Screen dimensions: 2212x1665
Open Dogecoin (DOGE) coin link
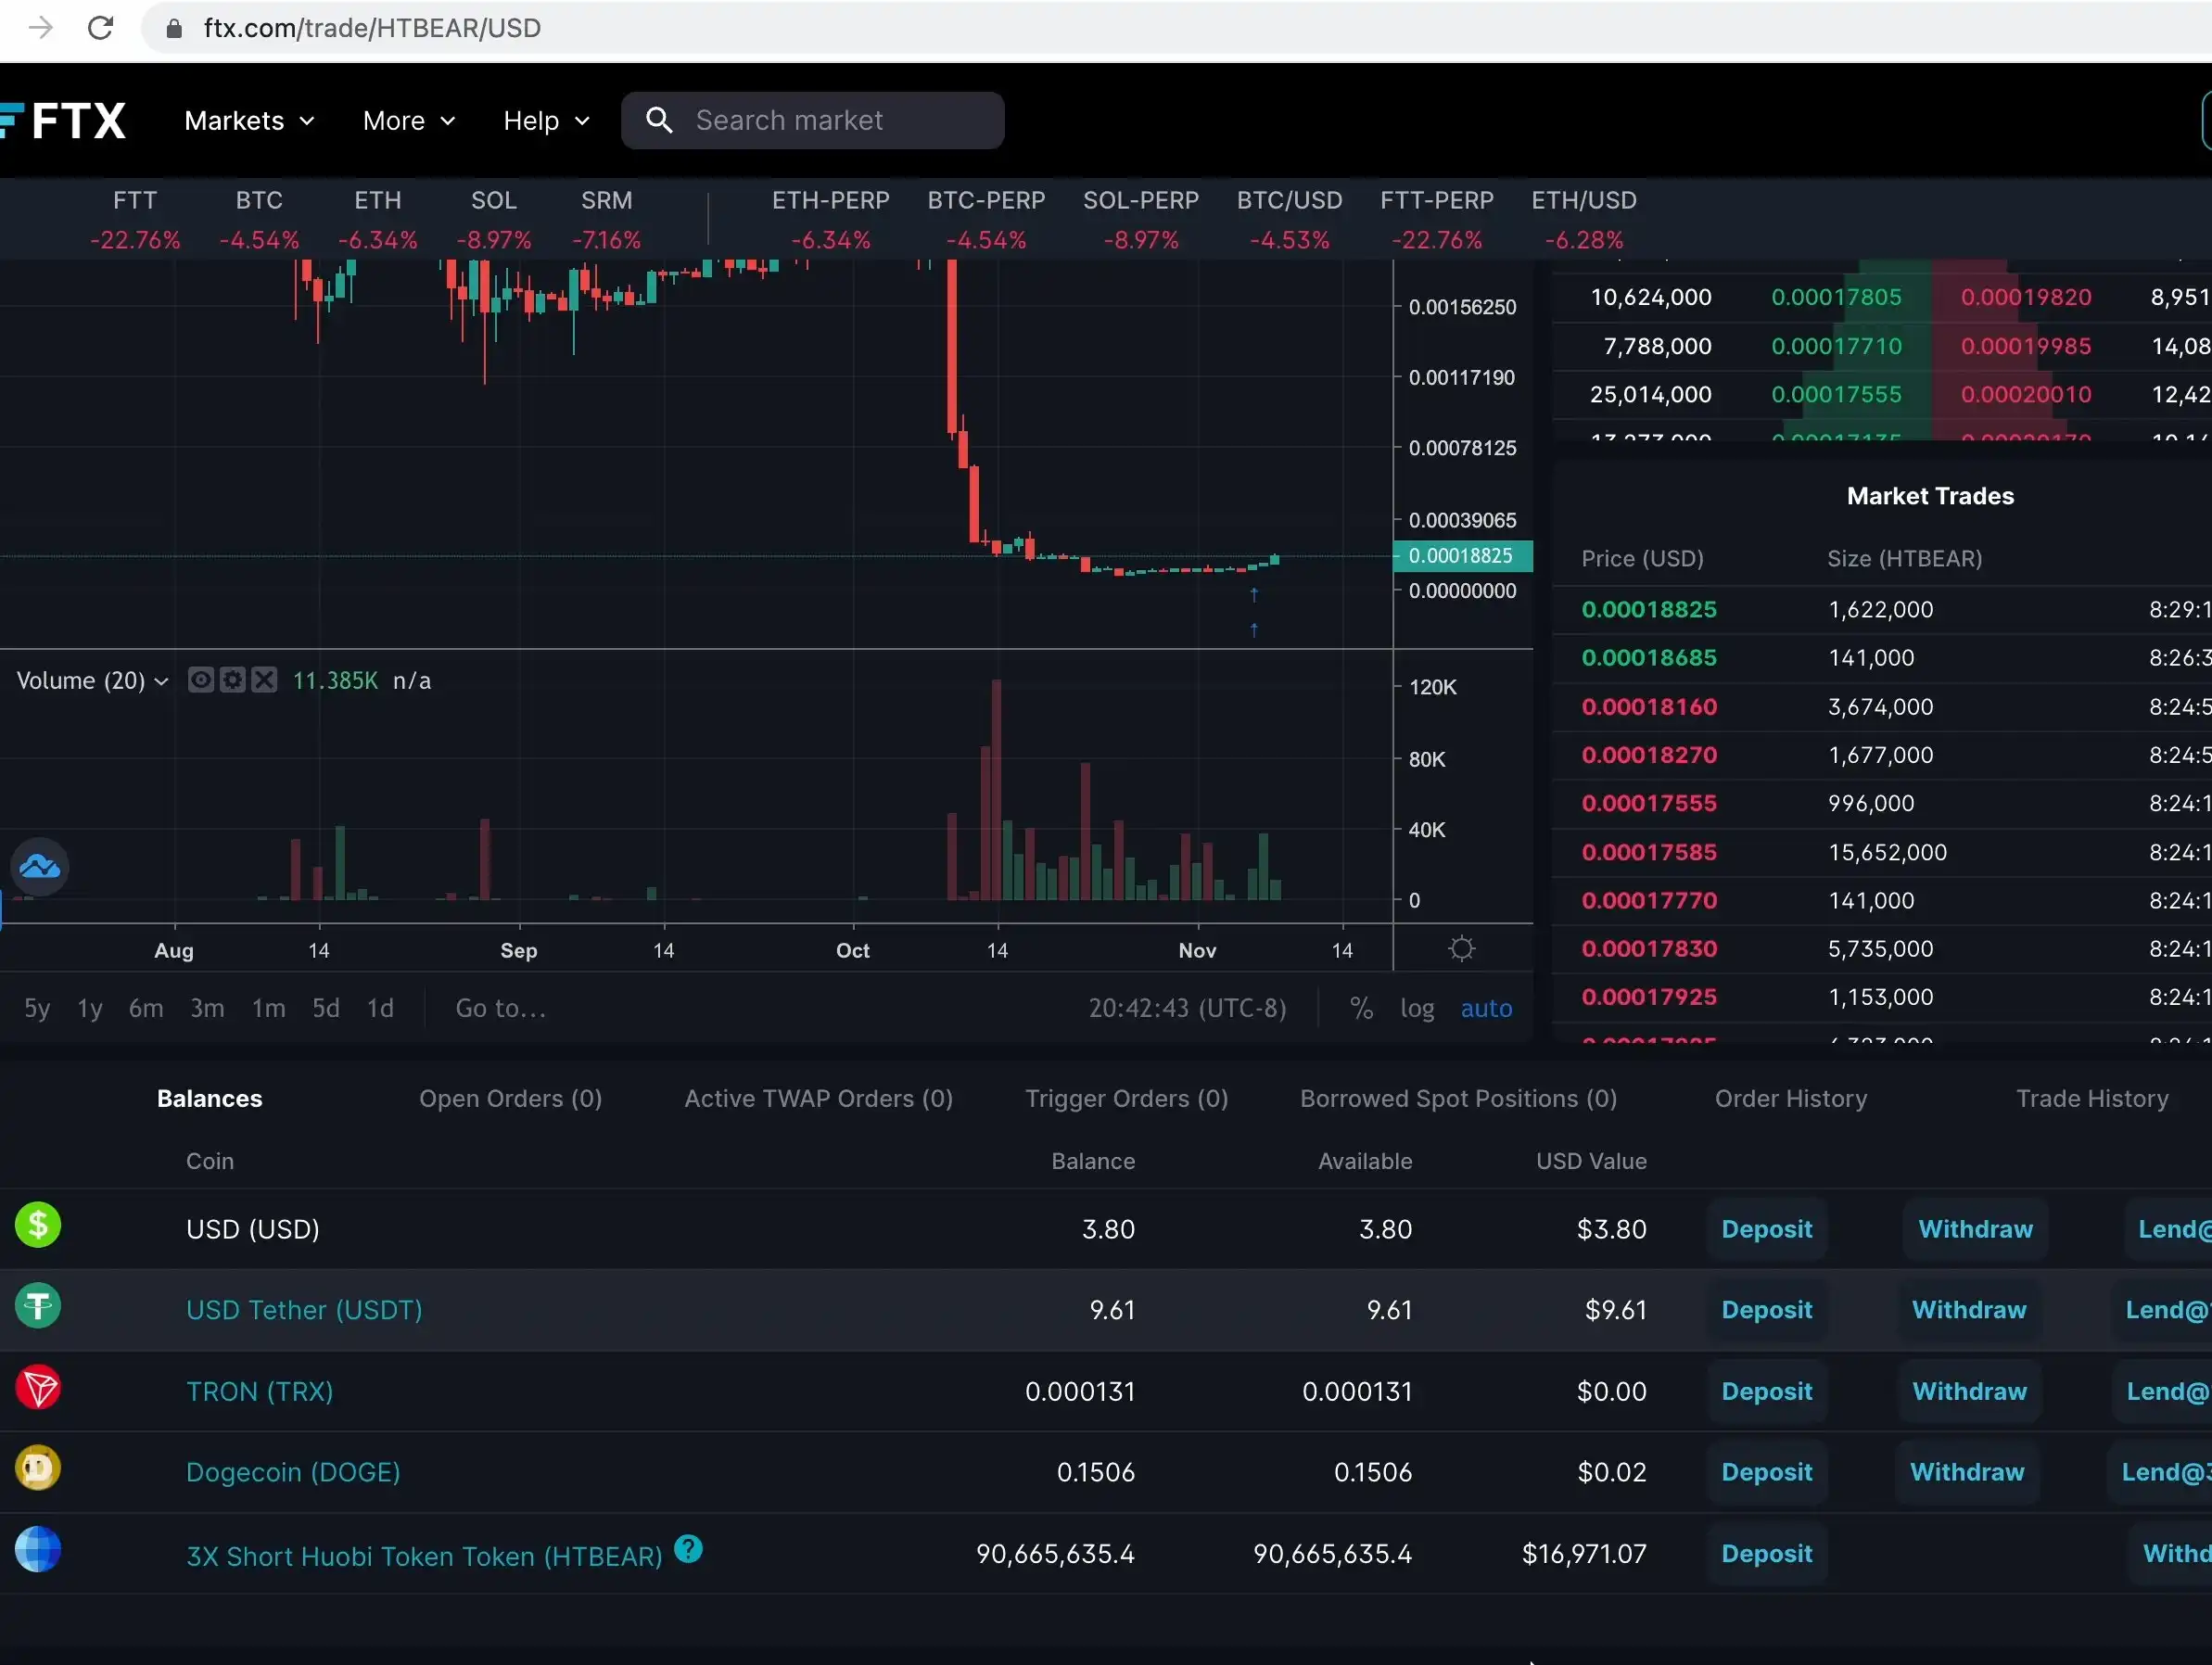pos(293,1472)
